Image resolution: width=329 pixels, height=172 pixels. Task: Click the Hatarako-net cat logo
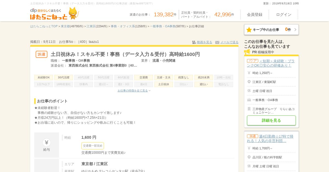(x=54, y=13)
